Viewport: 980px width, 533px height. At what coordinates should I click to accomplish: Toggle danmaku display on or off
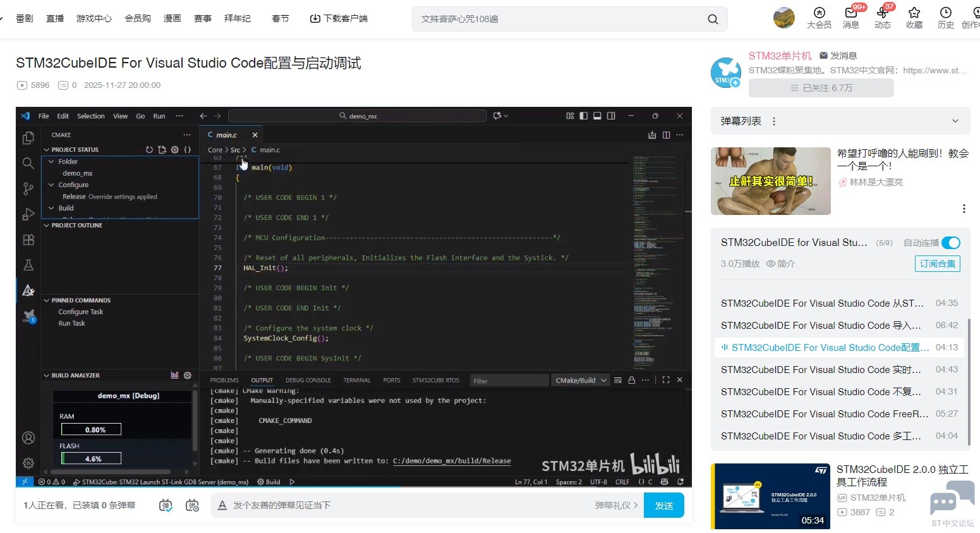coord(166,505)
